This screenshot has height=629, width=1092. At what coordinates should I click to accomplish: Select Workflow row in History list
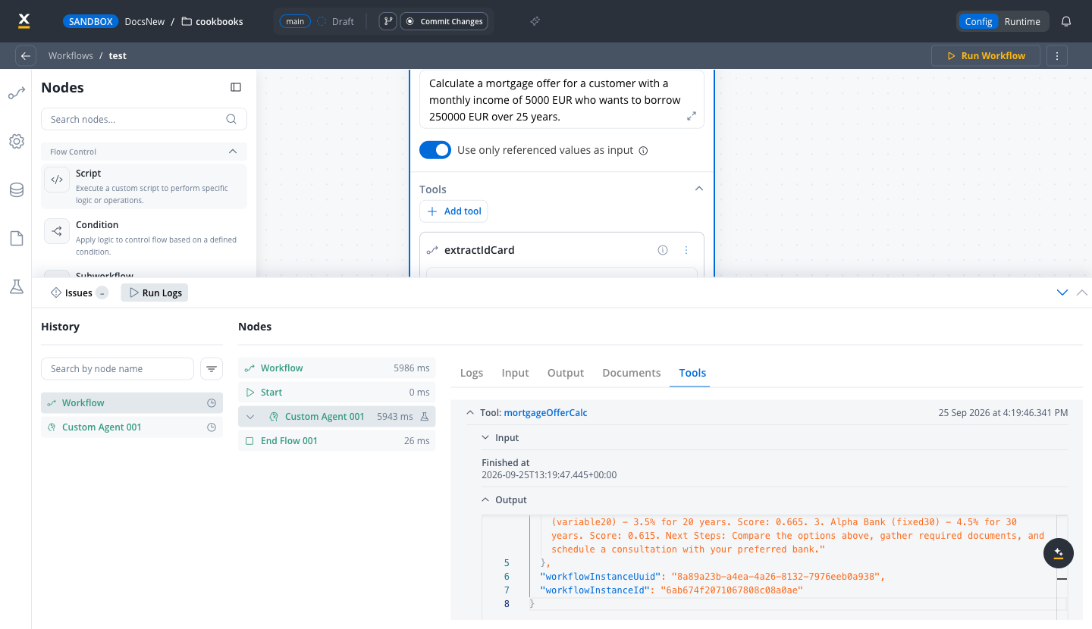[132, 403]
